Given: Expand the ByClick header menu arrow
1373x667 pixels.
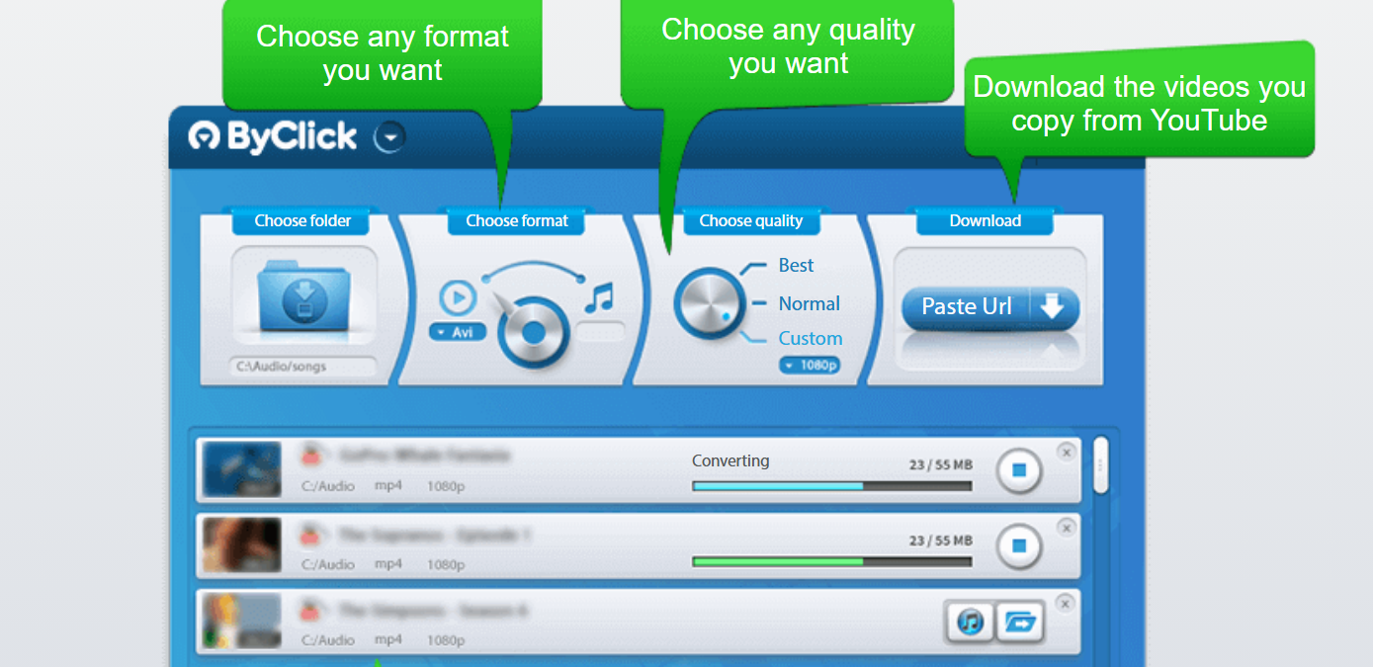Looking at the screenshot, I should point(389,137).
